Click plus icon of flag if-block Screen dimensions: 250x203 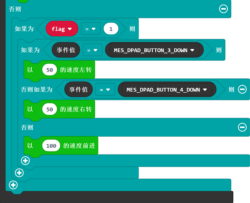[x=19, y=173]
